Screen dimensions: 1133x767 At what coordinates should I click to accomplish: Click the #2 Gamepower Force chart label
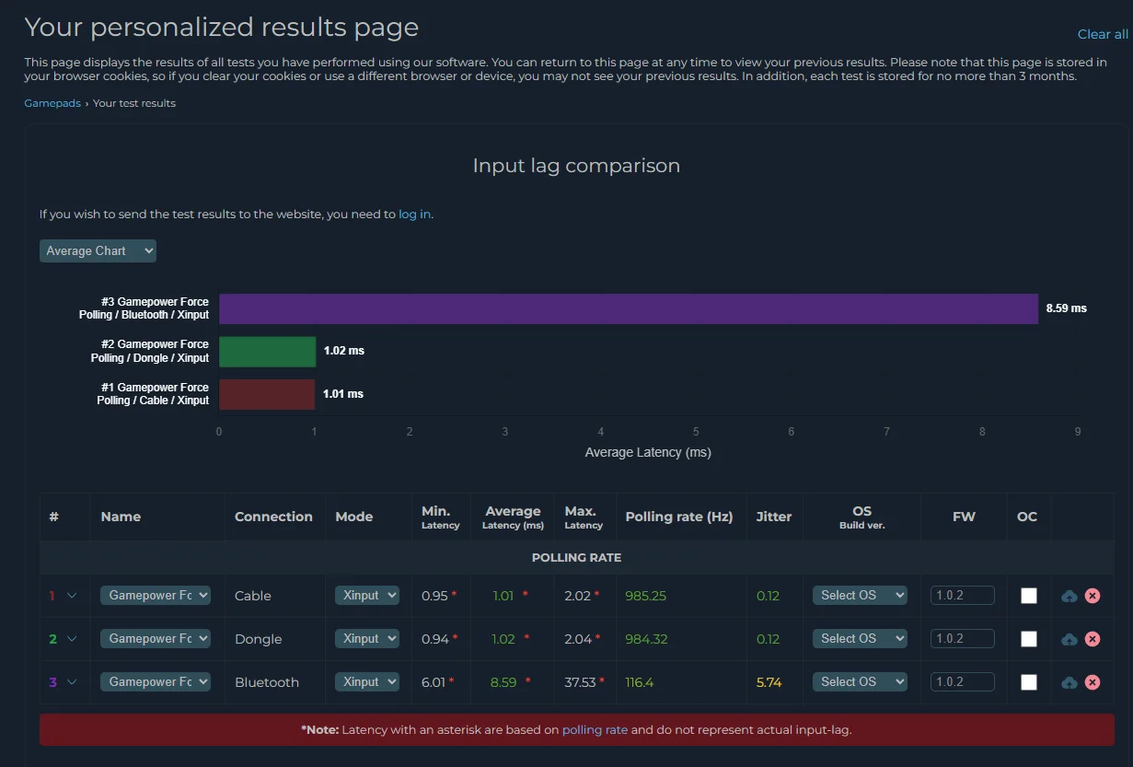(x=150, y=352)
